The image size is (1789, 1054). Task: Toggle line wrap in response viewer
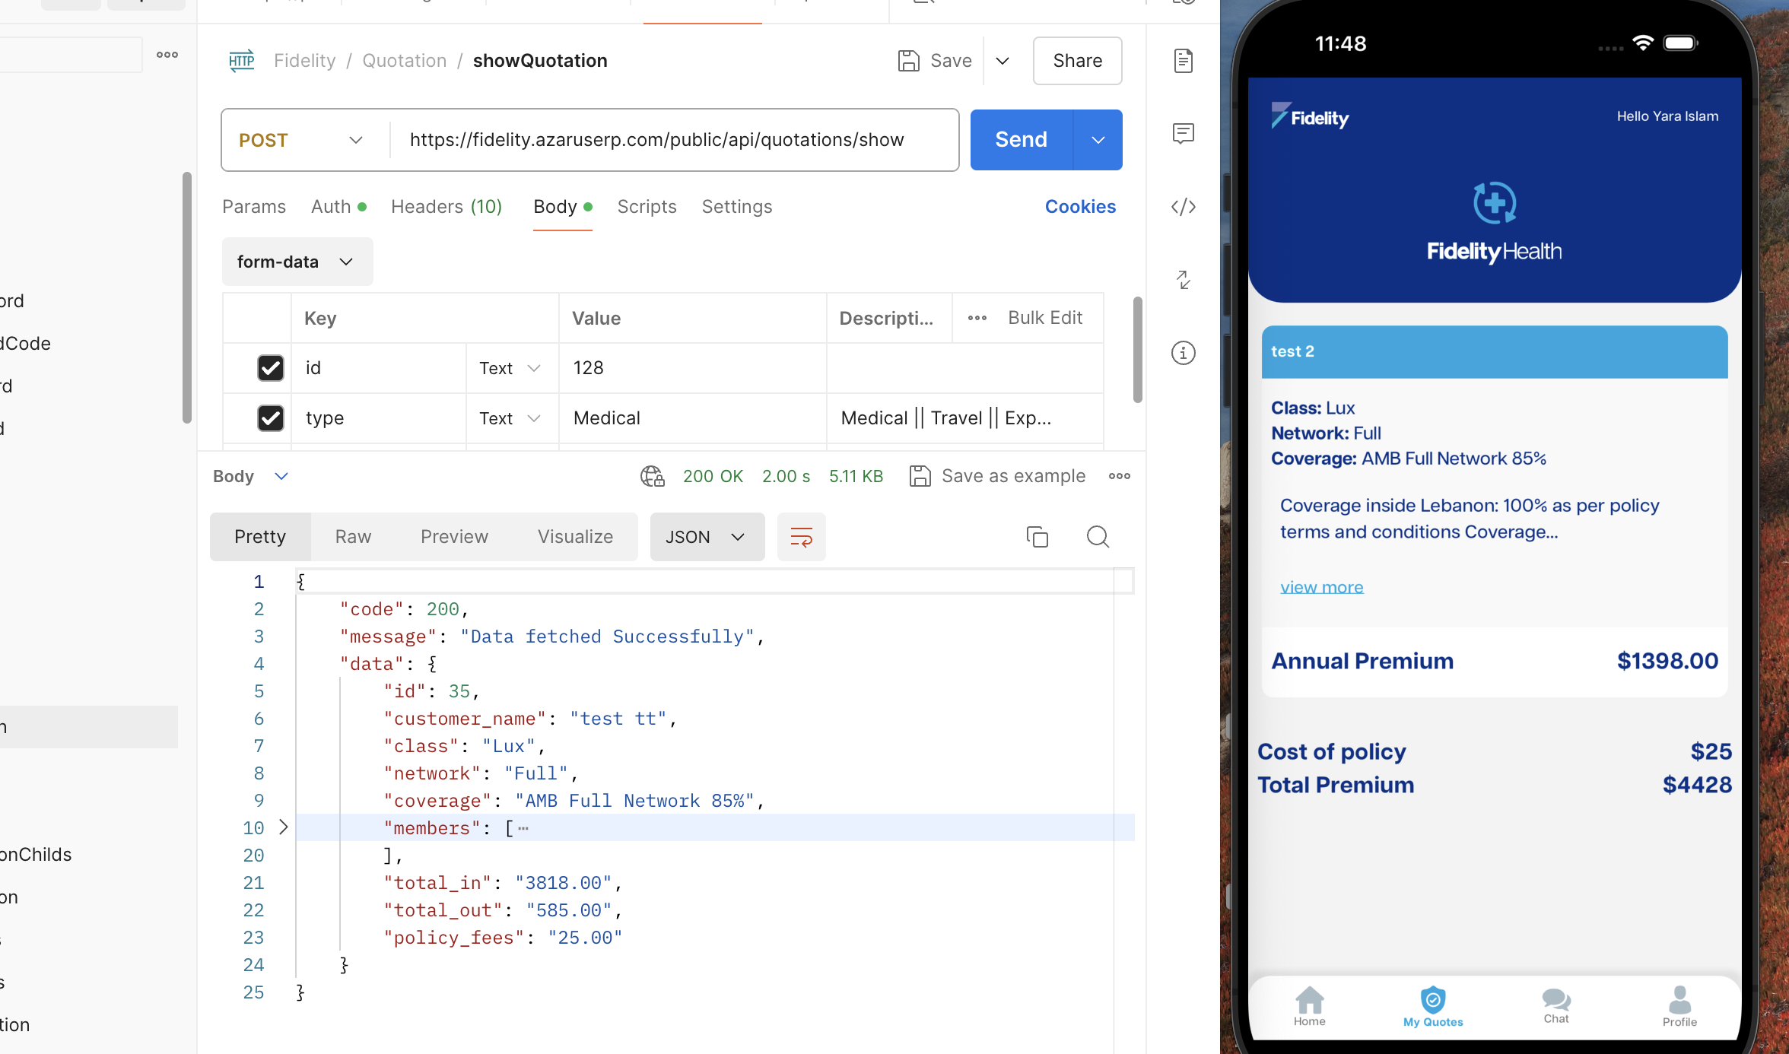click(801, 537)
